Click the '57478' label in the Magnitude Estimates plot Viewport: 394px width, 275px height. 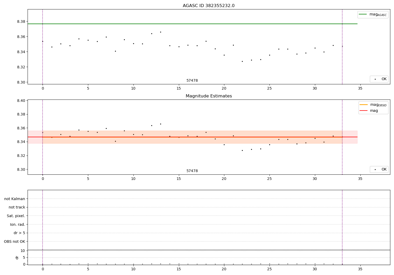[x=192, y=171]
